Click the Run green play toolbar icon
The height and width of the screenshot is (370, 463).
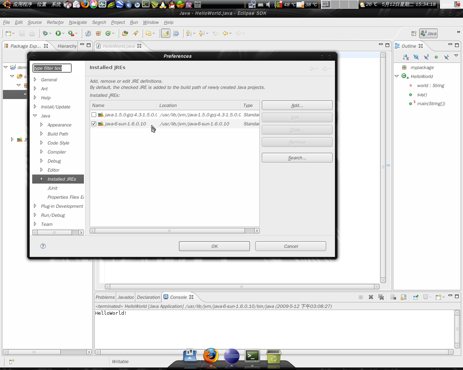58,33
